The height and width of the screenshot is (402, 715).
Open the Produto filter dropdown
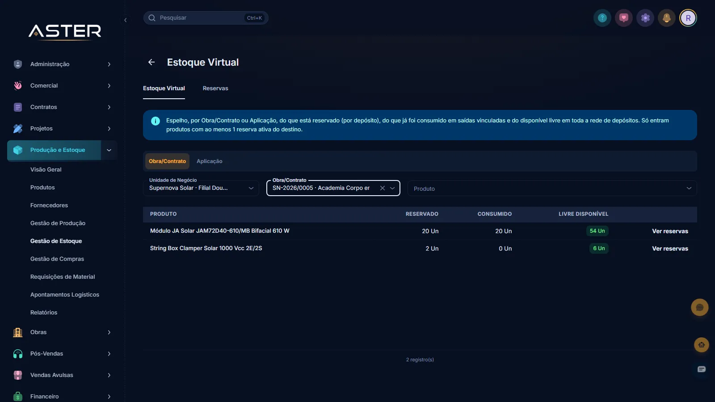point(552,188)
